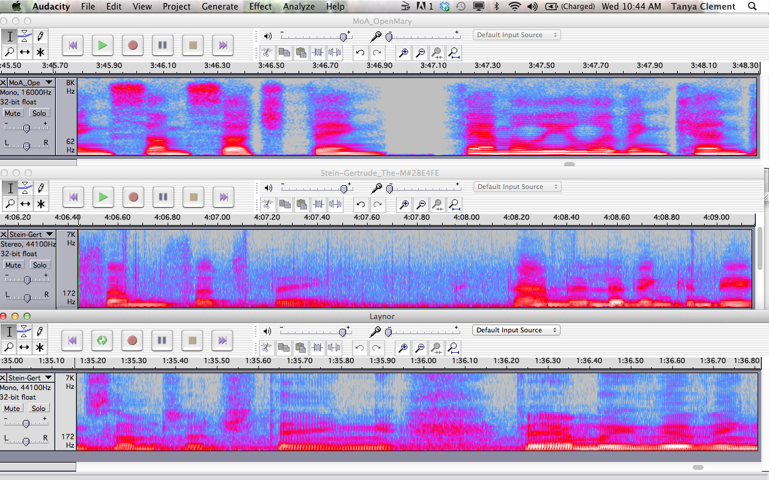Cut selection in the Laynor window
Viewport: 769px width, 480px height.
click(267, 348)
